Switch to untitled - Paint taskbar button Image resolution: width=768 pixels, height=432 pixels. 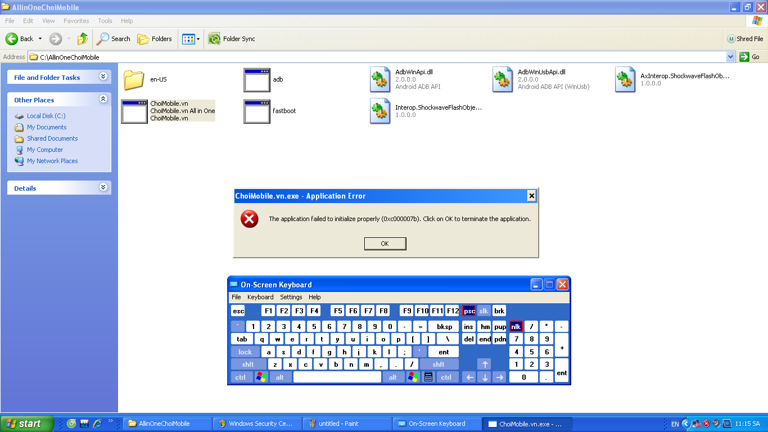click(x=347, y=424)
